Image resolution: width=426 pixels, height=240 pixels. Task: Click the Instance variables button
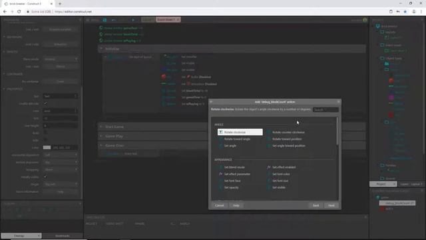pyautogui.click(x=61, y=29)
